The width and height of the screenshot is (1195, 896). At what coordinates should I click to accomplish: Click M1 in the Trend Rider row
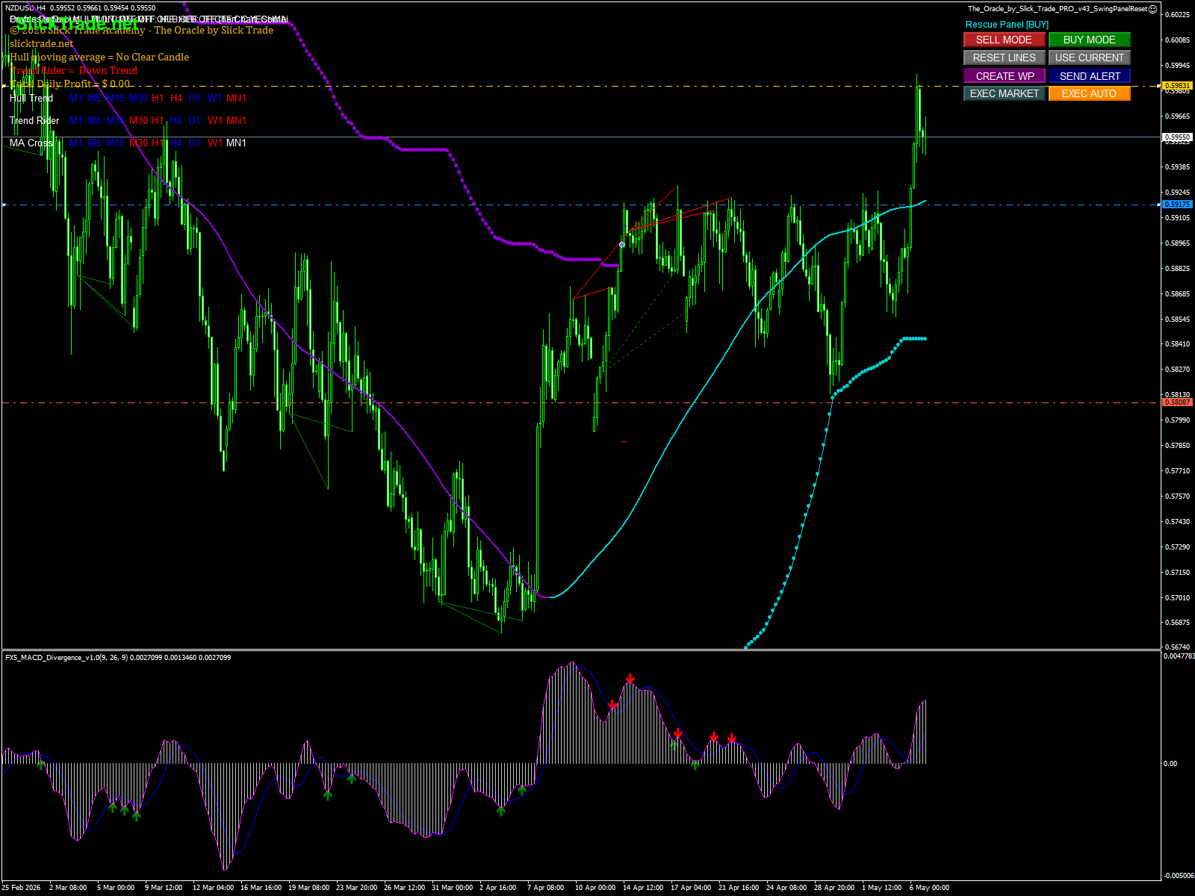75,120
